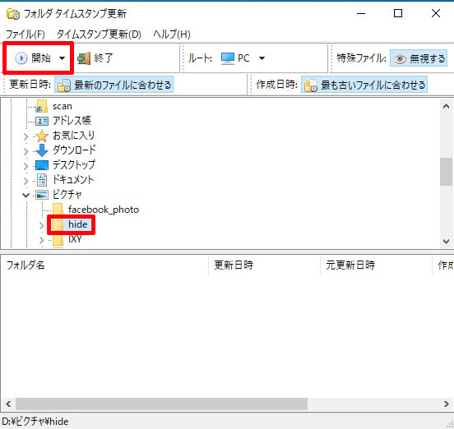The width and height of the screenshot is (454, 429).
Task: Open the dropdown arrow next to 開始
Action: coord(62,58)
